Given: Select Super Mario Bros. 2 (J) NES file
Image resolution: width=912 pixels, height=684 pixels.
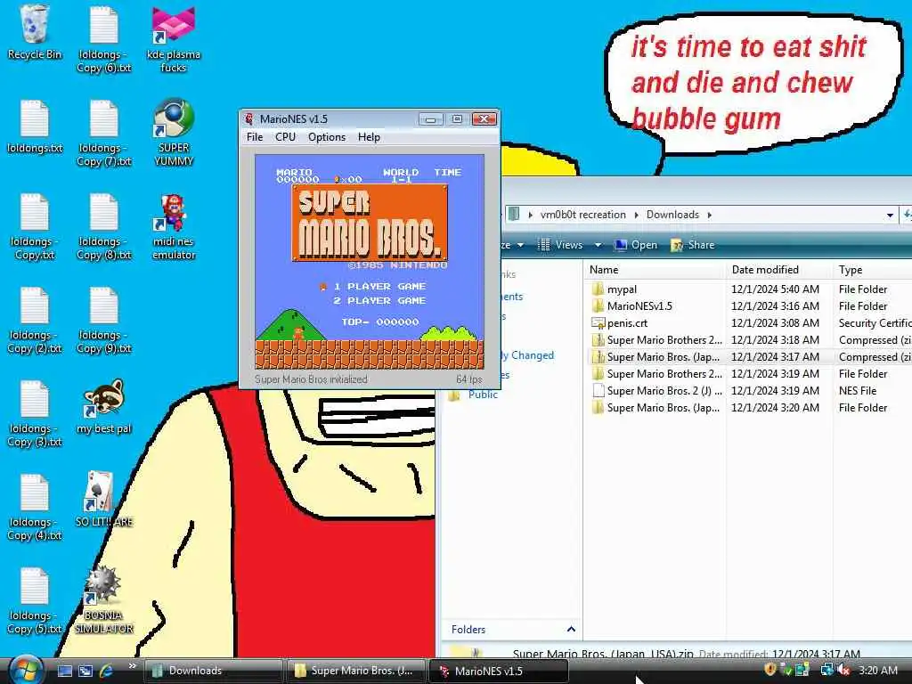Looking at the screenshot, I should click(x=750, y=391).
